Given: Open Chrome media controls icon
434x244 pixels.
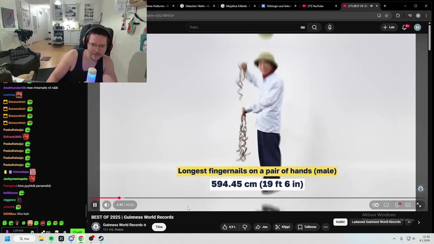Looking at the screenshot, I should 410,16.
